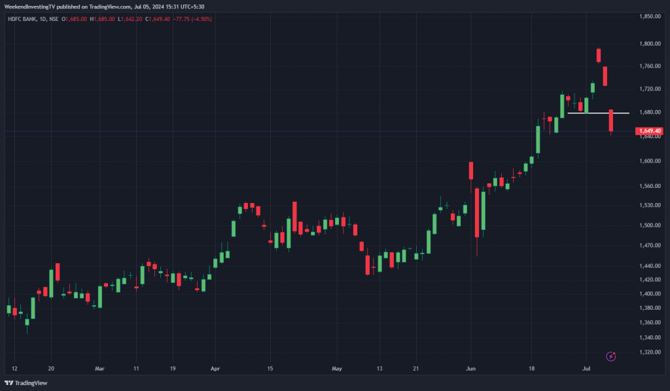Click the open value O1,685.00 in legend

coord(74,19)
